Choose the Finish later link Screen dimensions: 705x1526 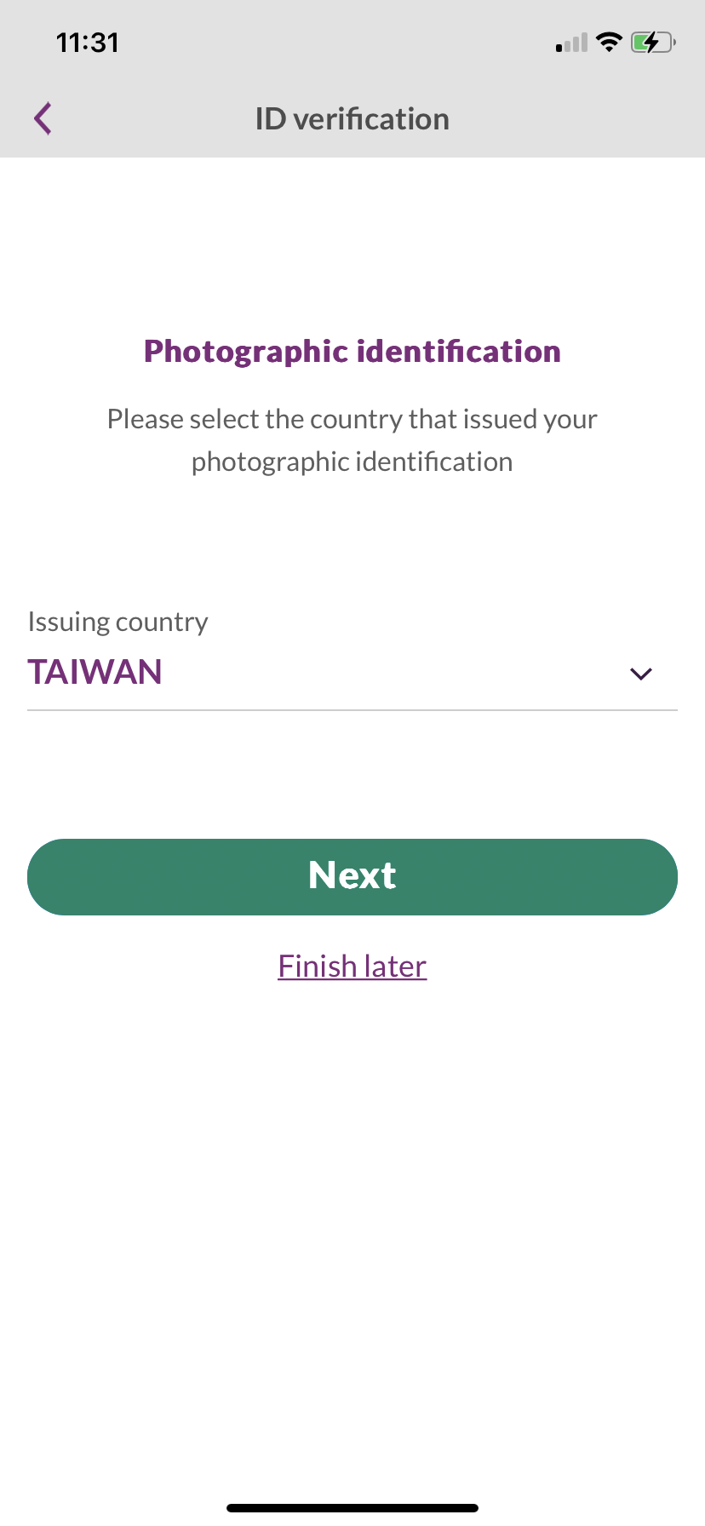coord(352,967)
